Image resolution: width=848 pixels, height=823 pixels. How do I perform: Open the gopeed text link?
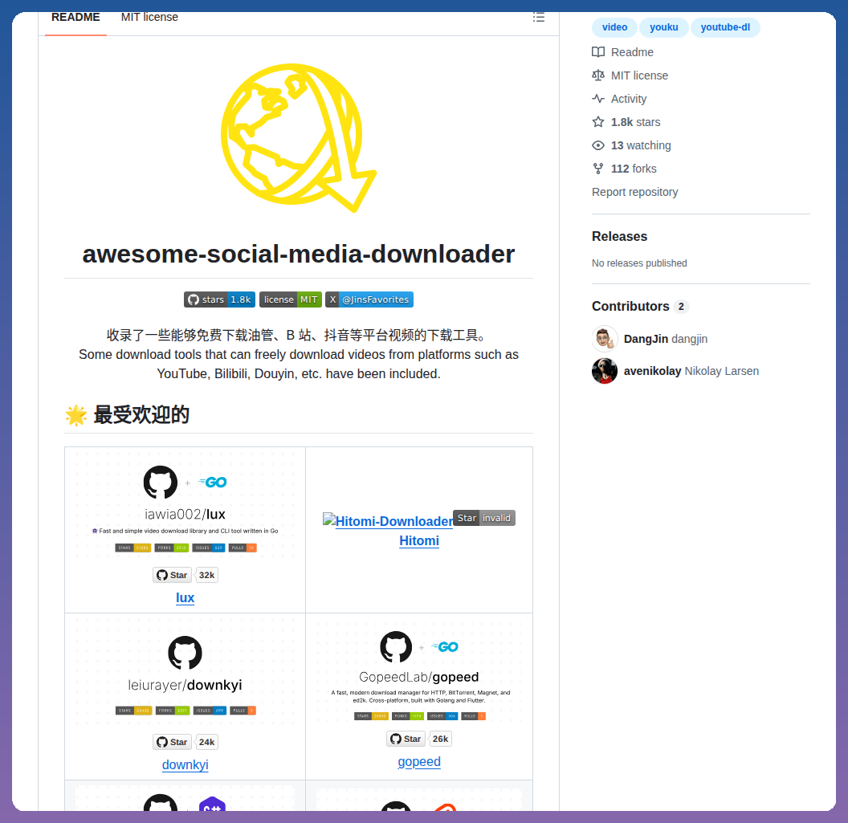coord(419,761)
